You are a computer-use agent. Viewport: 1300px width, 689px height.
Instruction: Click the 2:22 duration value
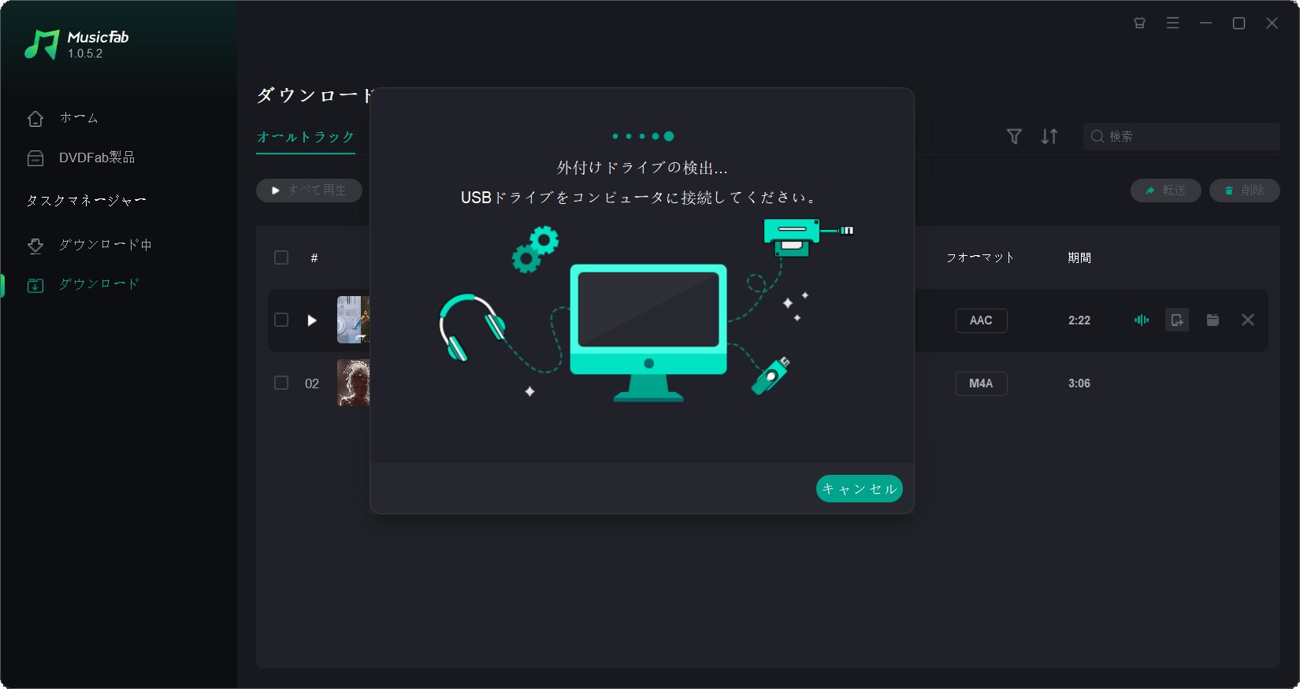tap(1079, 320)
